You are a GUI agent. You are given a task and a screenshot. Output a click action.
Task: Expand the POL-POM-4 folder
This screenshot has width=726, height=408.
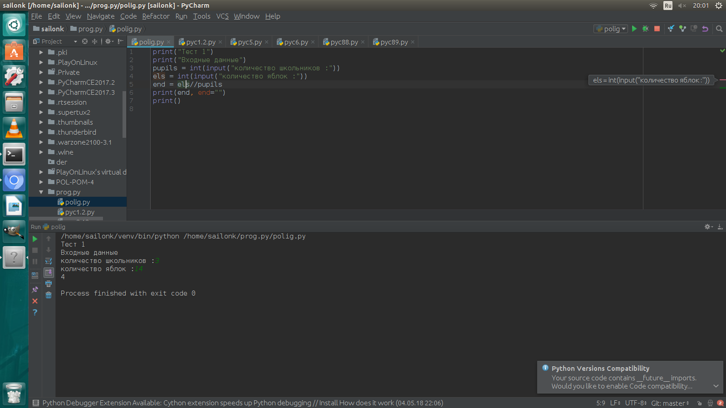[41, 182]
